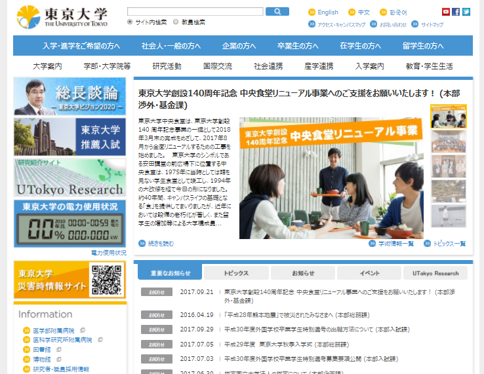Open the 学術情報一覧 link

tap(396, 244)
